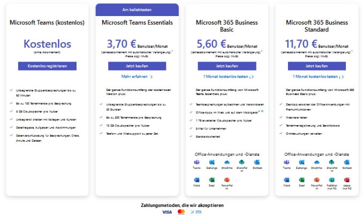The width and height of the screenshot is (364, 216).
Task: Click Outlook icon in Business Basic card
Action: pos(257,162)
